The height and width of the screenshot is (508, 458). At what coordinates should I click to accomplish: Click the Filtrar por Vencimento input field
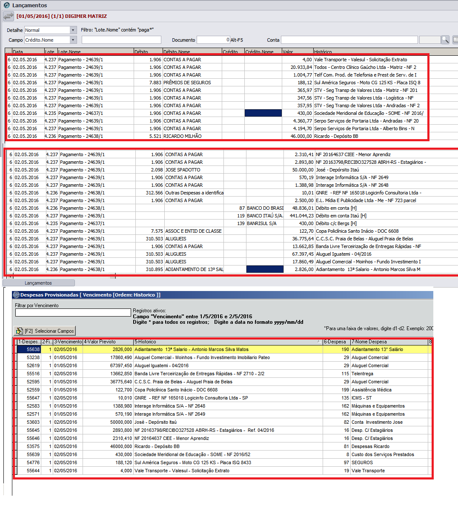coord(73,313)
